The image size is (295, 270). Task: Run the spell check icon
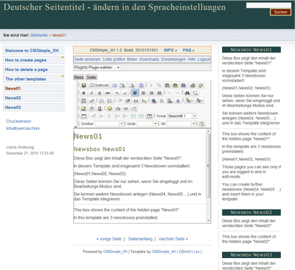201,85
